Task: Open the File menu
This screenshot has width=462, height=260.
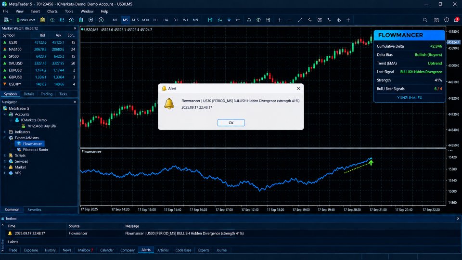Action: (5, 11)
